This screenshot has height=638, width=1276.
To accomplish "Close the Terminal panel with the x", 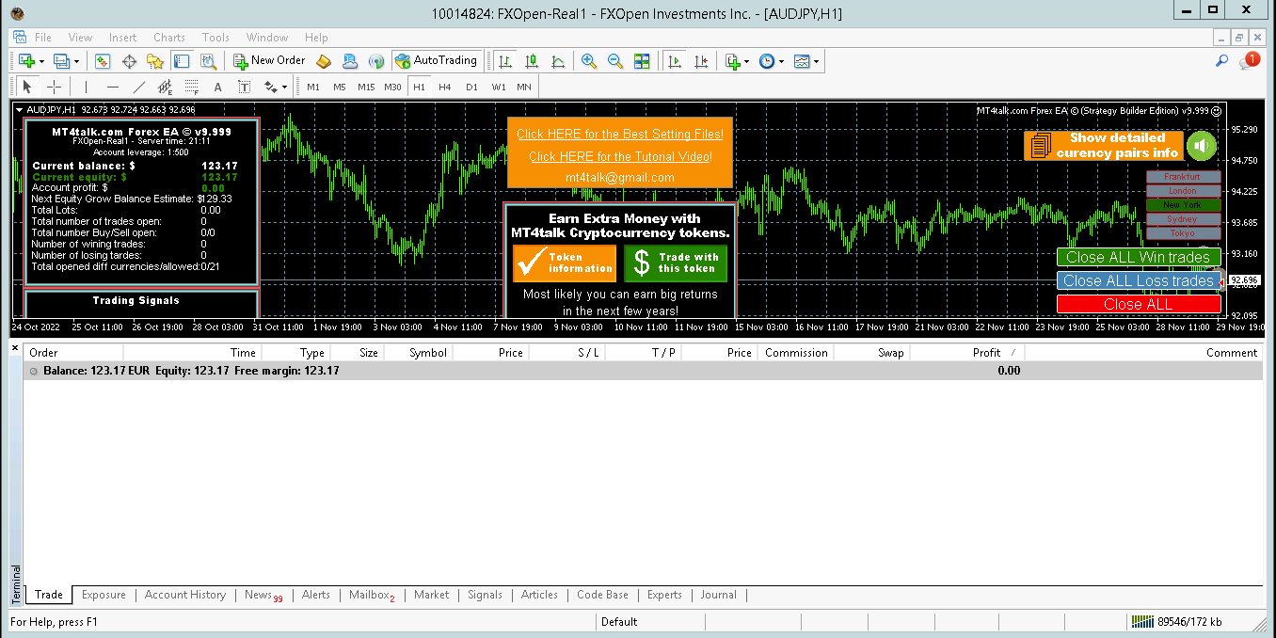I will coord(15,348).
